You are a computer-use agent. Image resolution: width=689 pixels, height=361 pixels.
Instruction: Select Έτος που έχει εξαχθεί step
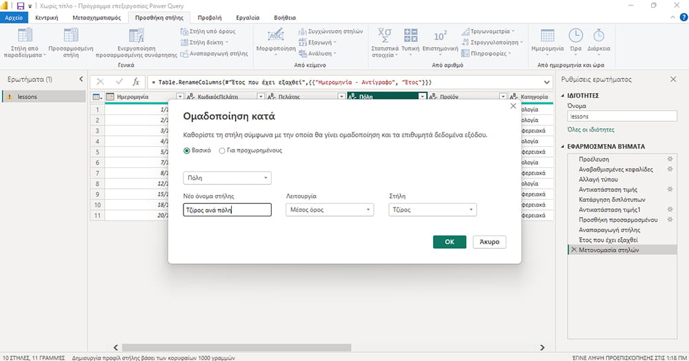click(x=608, y=240)
